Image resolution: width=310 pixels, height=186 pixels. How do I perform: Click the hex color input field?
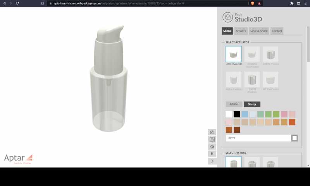tap(258, 138)
